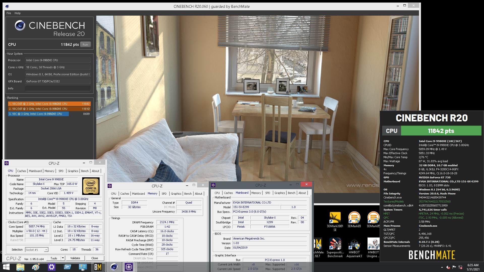
Task: Open the Help menu in Cinebench
Action: pos(17,13)
